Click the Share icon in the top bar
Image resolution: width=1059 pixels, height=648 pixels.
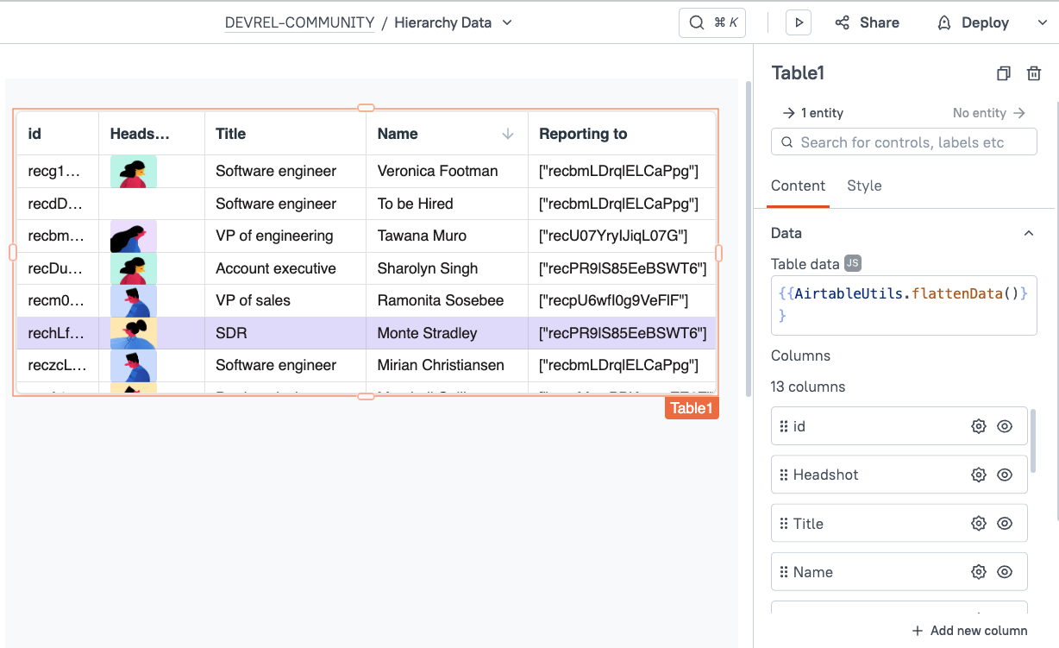click(841, 22)
